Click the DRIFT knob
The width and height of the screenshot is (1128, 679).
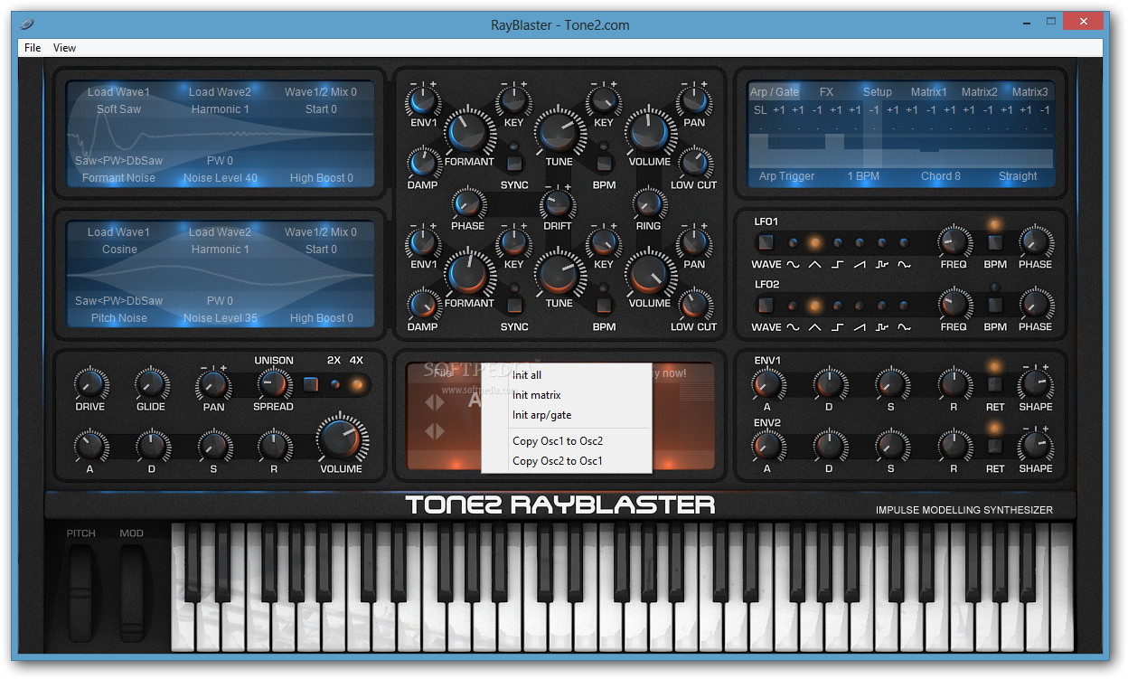pyautogui.click(x=558, y=203)
